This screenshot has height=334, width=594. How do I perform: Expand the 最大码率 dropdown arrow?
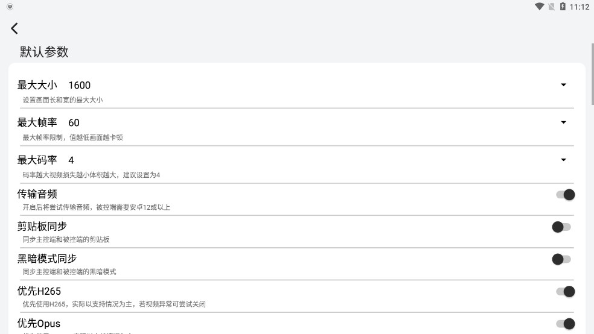pyautogui.click(x=563, y=160)
